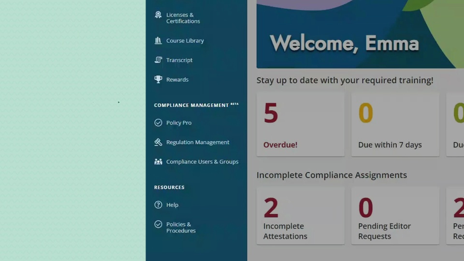
Task: Click the Welcome, Emma banner
Action: coord(360,34)
